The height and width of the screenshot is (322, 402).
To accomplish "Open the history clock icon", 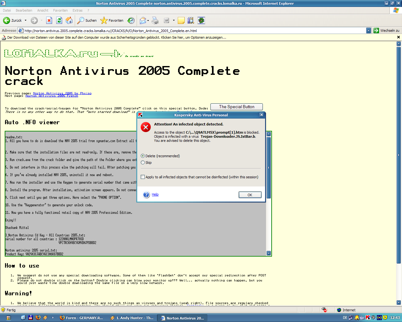I will coord(131,20).
